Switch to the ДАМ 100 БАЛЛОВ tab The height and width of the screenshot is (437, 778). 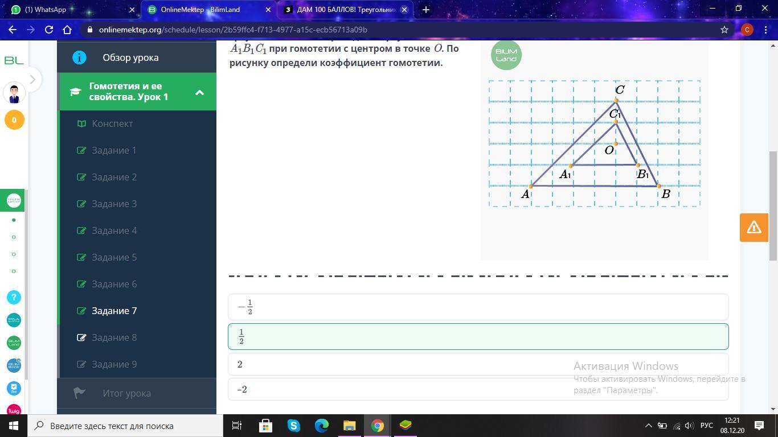pos(346,10)
